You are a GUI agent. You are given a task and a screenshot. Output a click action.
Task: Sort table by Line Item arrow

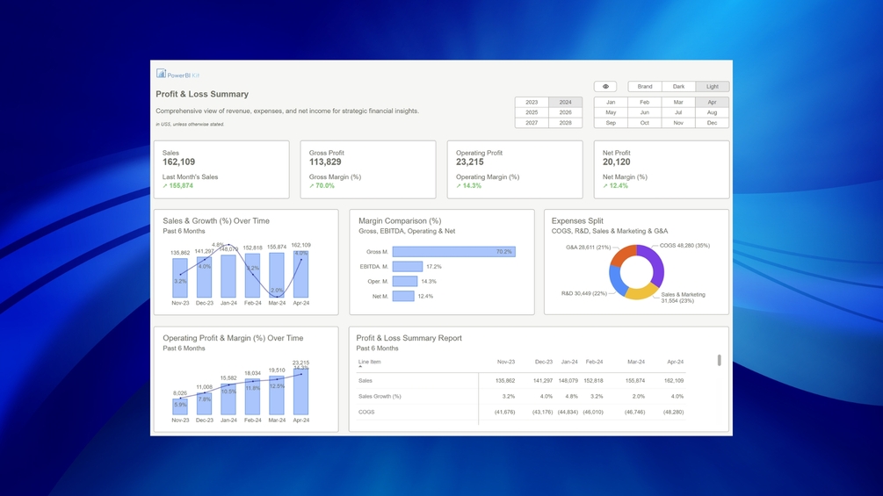[x=360, y=367]
